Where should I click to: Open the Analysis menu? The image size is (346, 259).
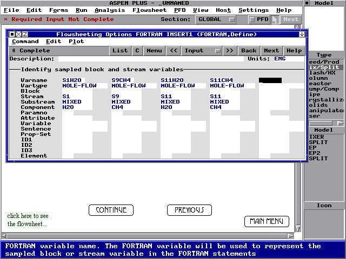tap(110, 10)
